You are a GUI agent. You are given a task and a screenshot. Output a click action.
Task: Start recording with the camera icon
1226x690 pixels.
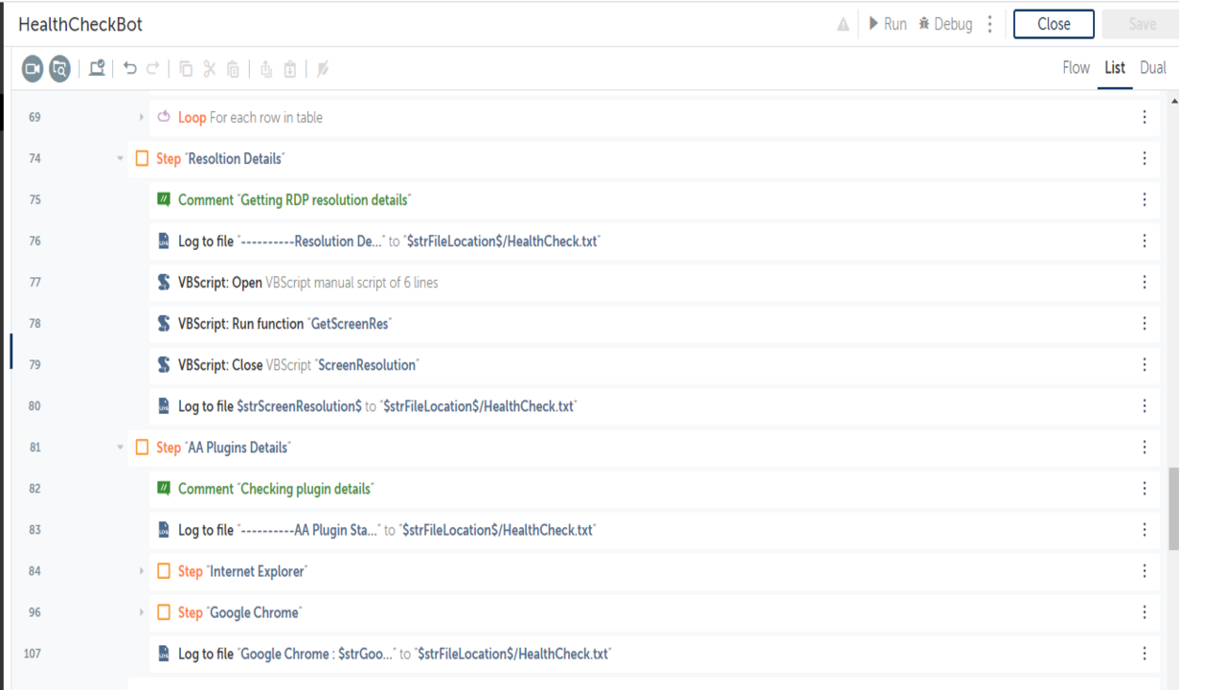33,68
